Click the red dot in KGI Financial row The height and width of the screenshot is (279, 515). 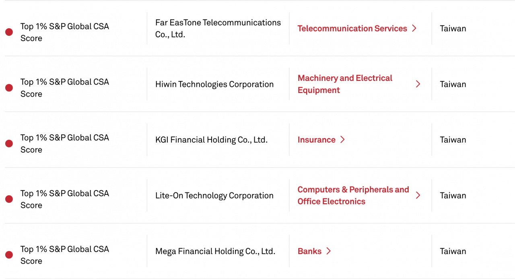9,143
